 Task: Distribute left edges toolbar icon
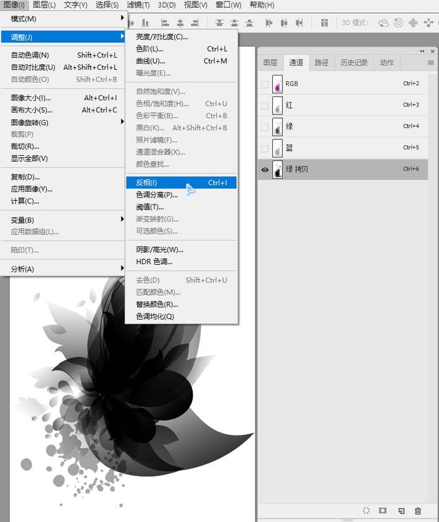point(269,23)
